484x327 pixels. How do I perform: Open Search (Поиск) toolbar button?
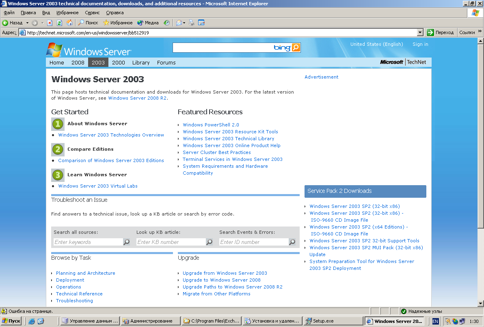coord(88,23)
